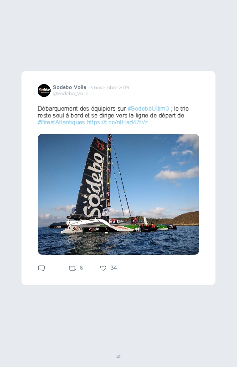
Task: Open the Sodebo trimaran photo
Action: pyautogui.click(x=118, y=194)
